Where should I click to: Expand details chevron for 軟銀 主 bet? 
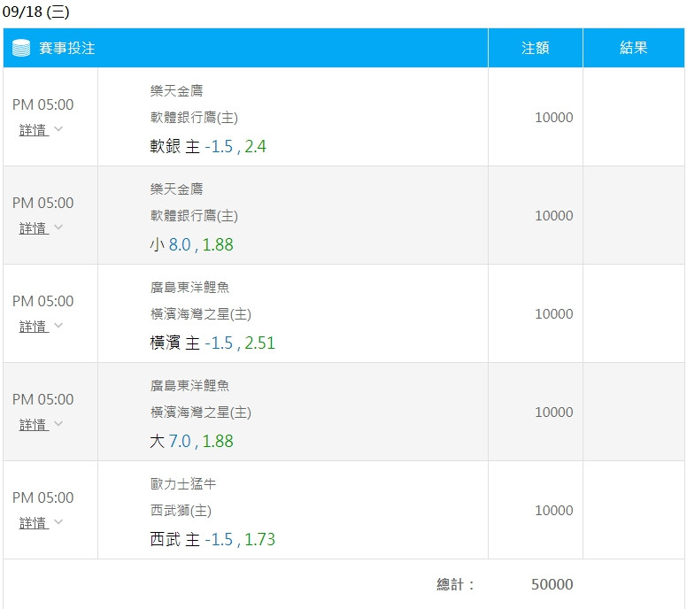pos(58,129)
